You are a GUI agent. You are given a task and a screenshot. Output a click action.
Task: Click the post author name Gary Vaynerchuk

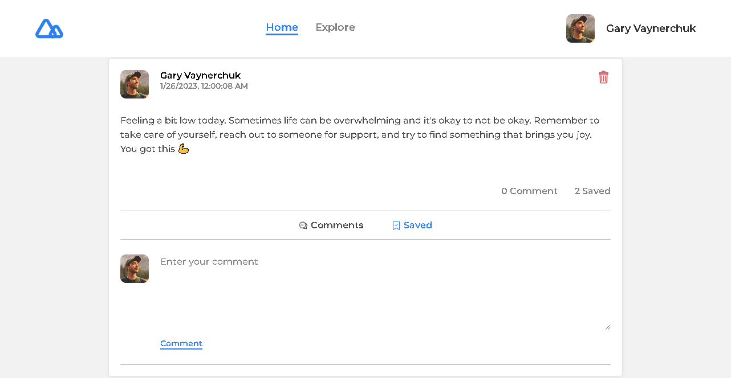(201, 75)
